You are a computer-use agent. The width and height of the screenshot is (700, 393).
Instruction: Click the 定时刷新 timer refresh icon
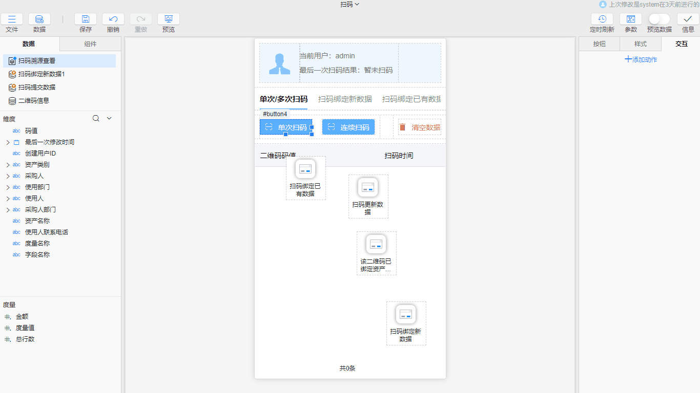point(602,19)
